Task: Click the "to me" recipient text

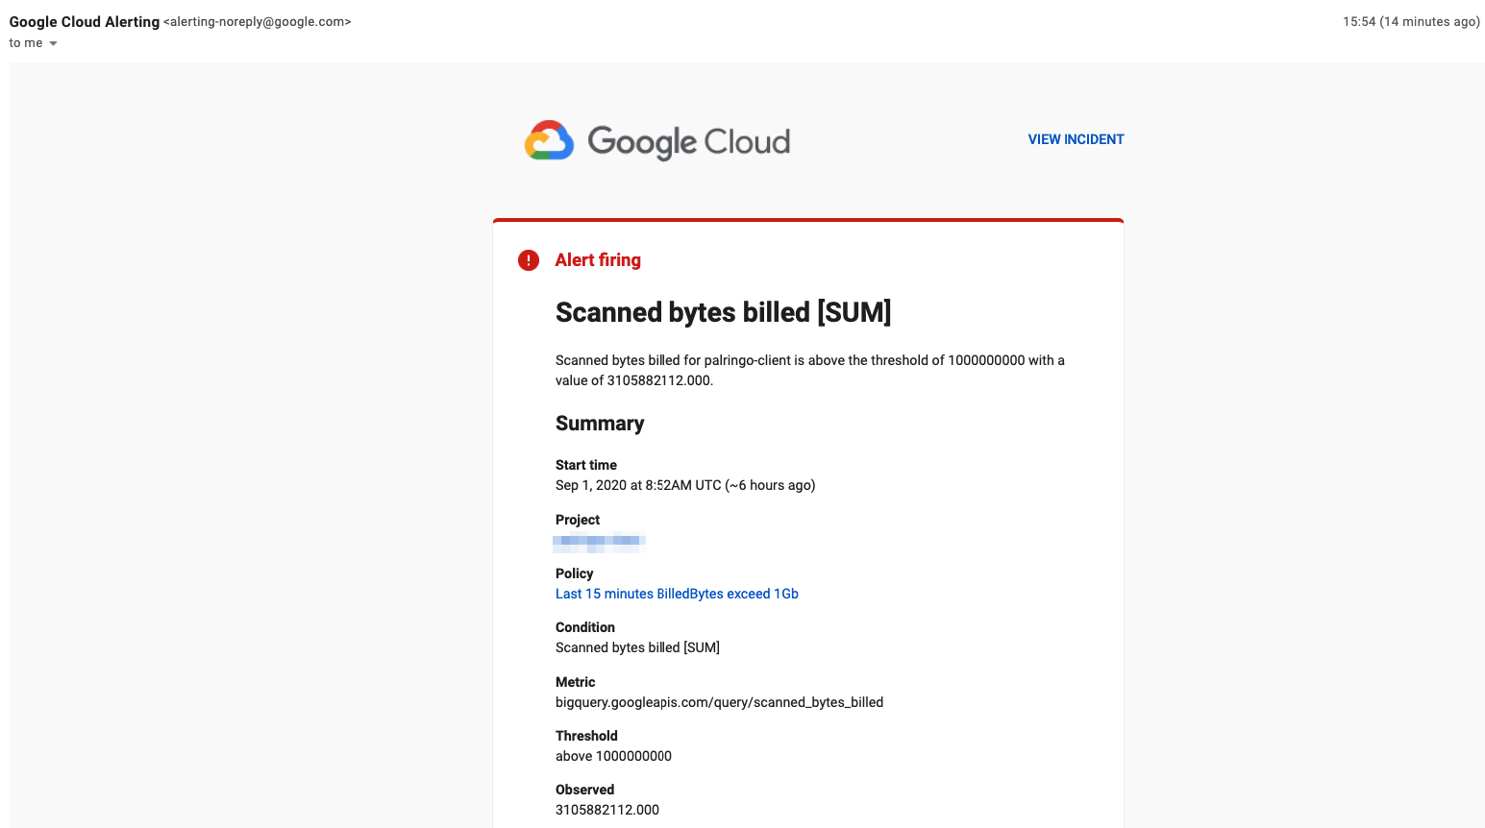Action: (x=26, y=43)
